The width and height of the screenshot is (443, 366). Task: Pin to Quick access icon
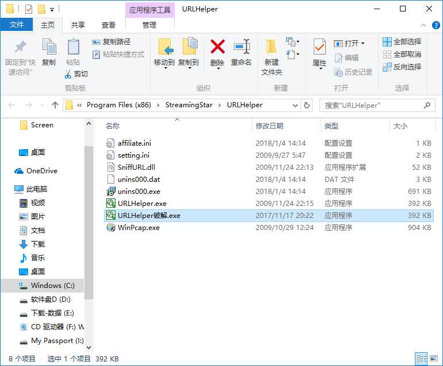tap(20, 47)
